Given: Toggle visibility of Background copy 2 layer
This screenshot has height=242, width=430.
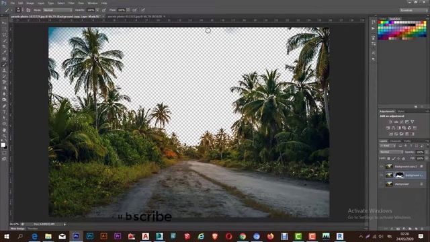Looking at the screenshot, I should [381, 166].
